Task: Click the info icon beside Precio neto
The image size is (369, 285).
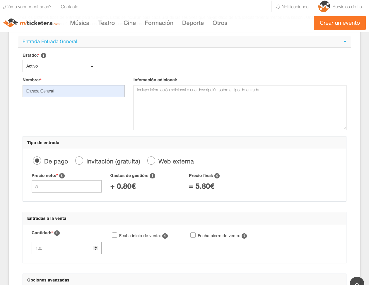Action: [x=62, y=176]
